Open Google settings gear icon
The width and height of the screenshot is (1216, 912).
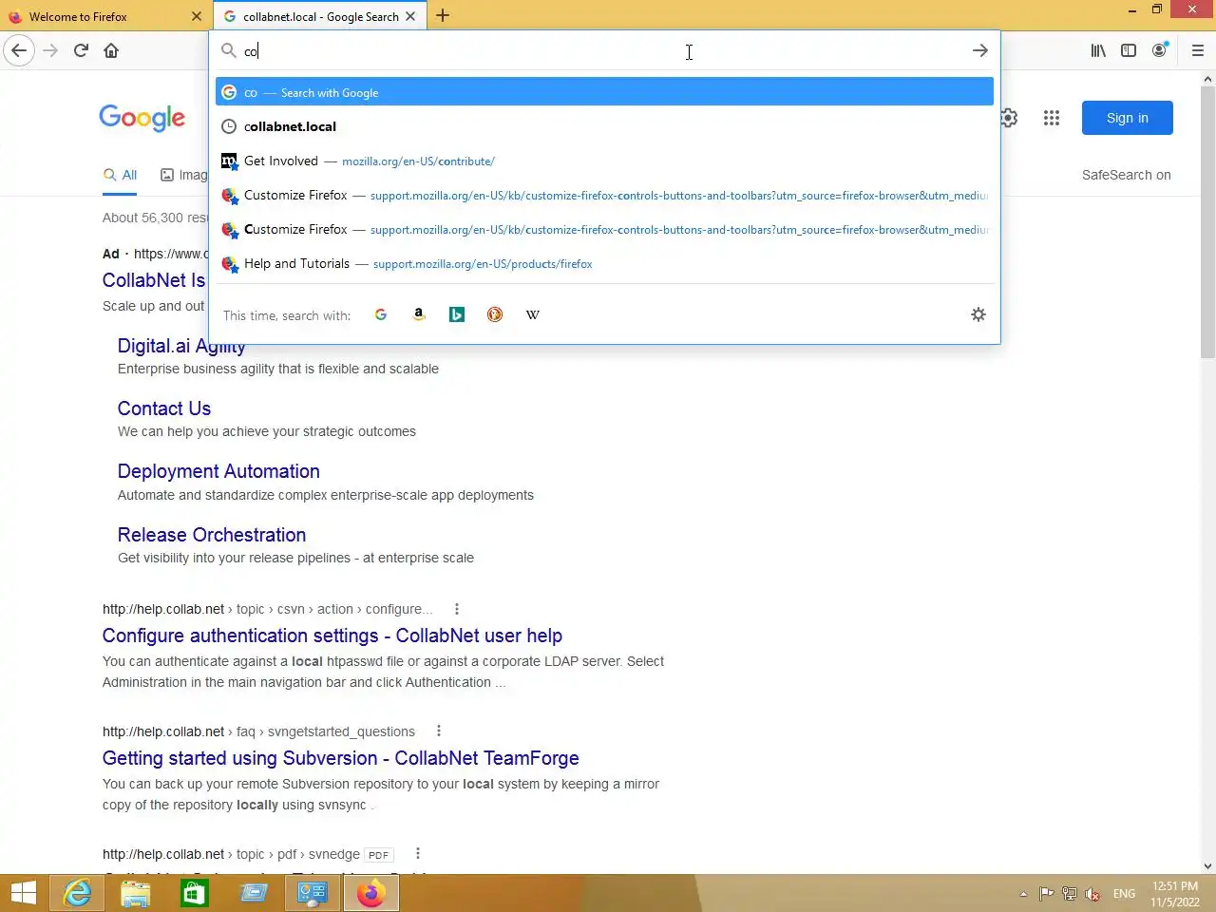point(1009,118)
